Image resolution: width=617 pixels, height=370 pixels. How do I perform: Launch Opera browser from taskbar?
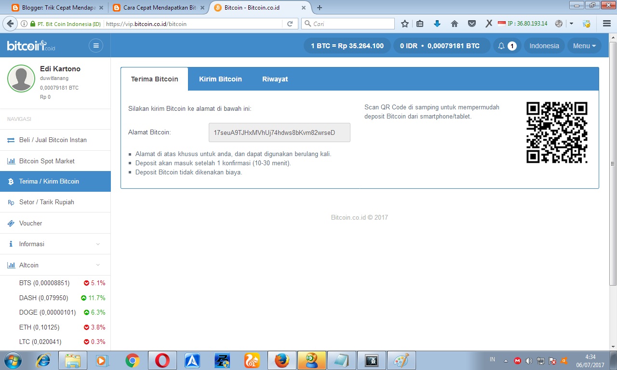click(162, 360)
